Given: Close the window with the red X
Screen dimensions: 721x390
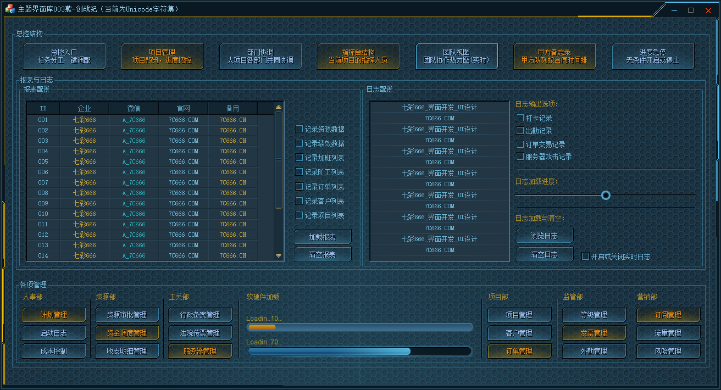Looking at the screenshot, I should pyautogui.click(x=708, y=10).
